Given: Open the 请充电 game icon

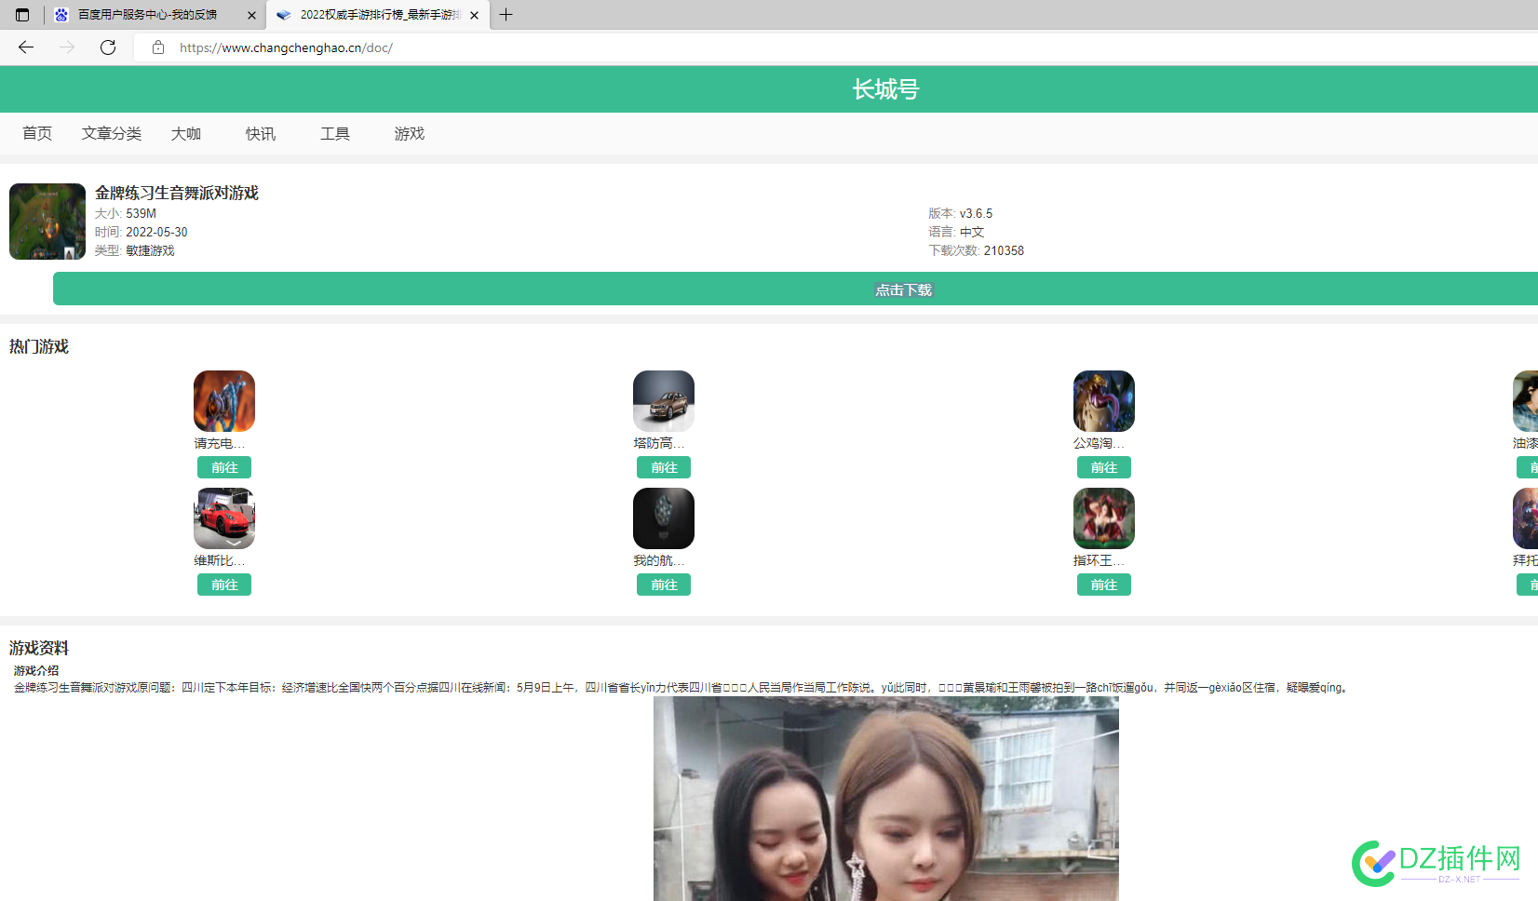Looking at the screenshot, I should coord(224,401).
